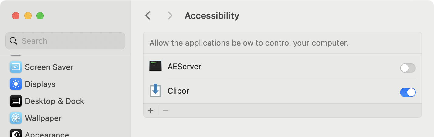The image size is (434, 137).
Task: Disable the Clibor accessibility toggle
Action: 408,92
